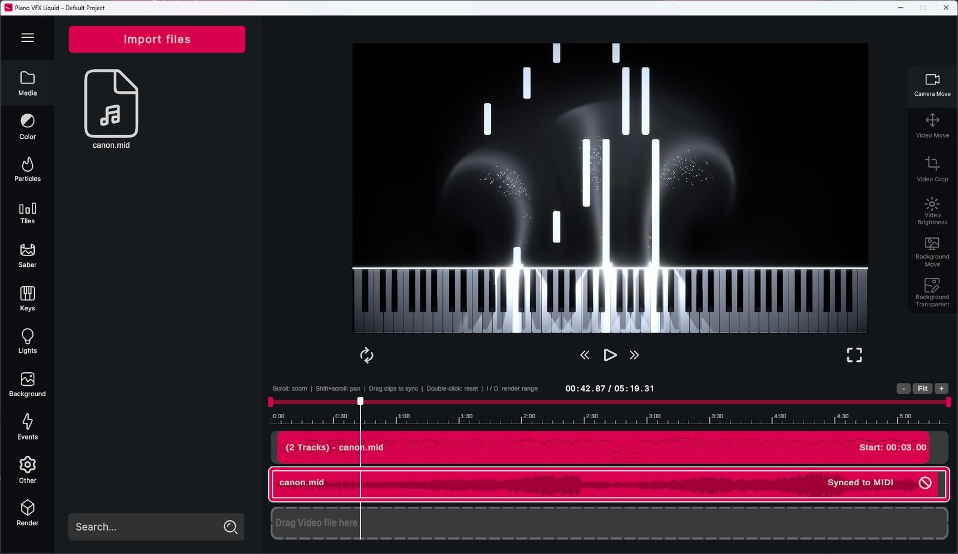Click the search magnifier icon
Viewport: 958px width, 554px height.
[x=231, y=527]
